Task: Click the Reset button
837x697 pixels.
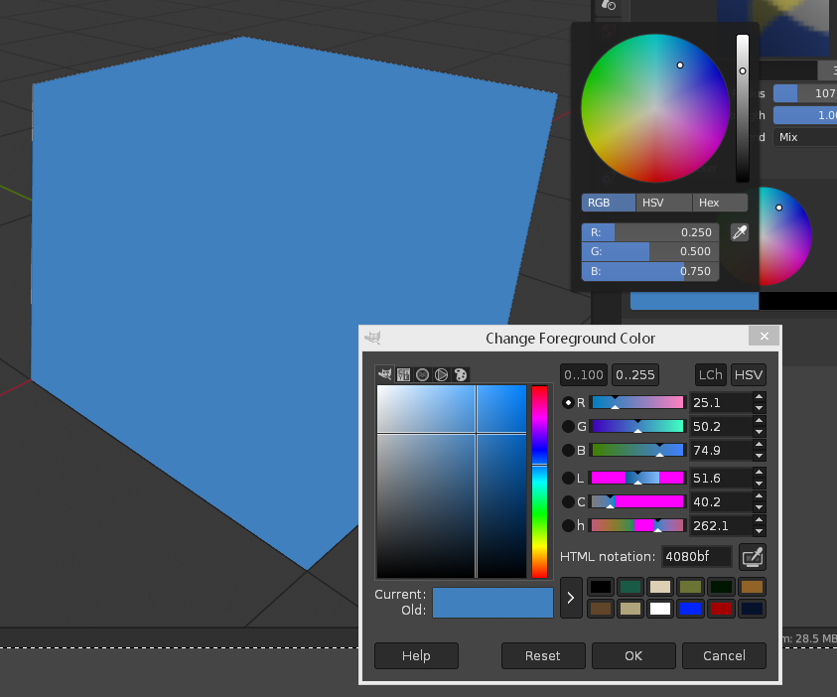Action: 543,655
